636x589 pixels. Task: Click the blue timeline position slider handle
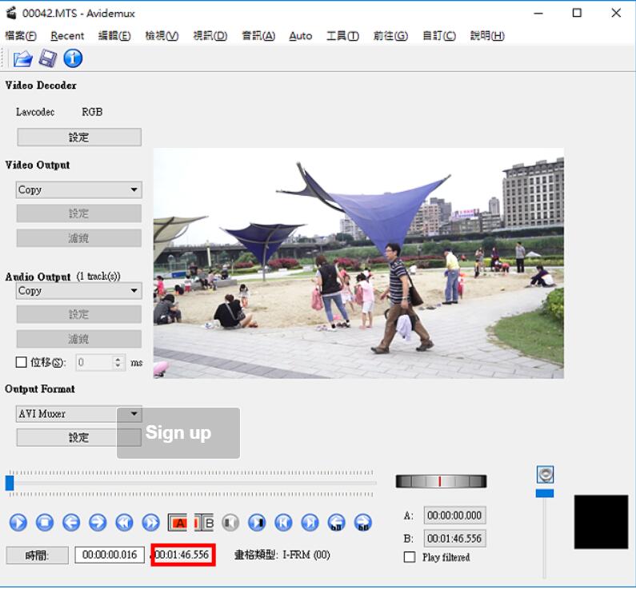[x=10, y=483]
